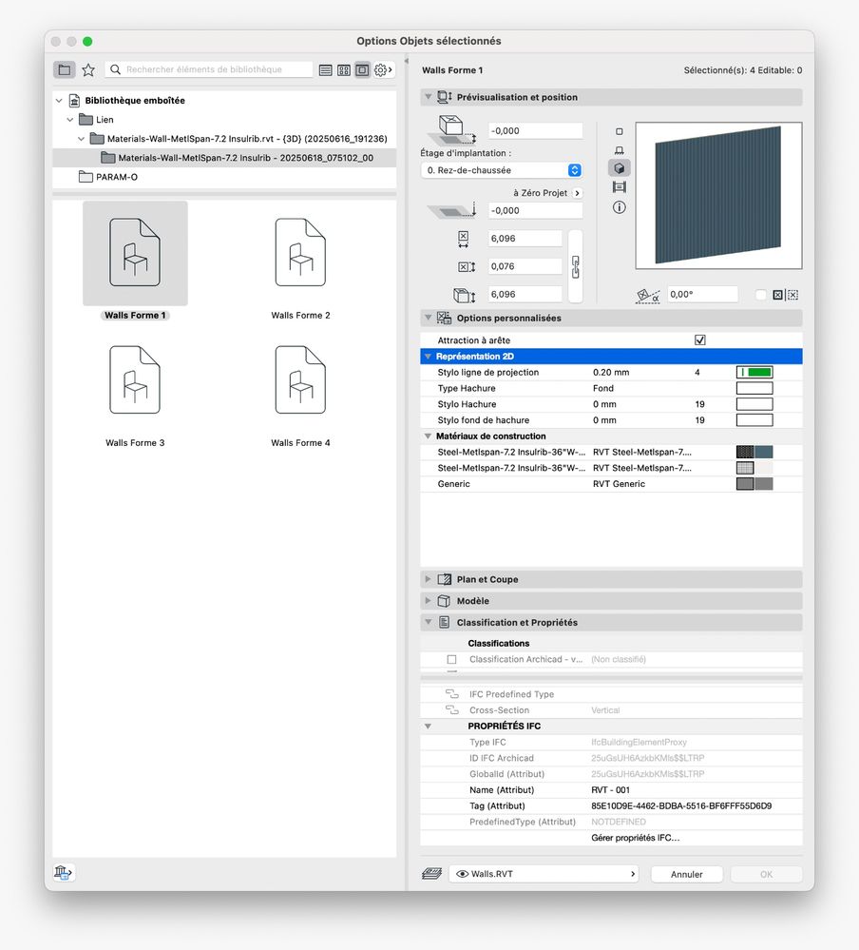Click the RVT Generic material swatch
This screenshot has height=950, width=859.
(754, 483)
